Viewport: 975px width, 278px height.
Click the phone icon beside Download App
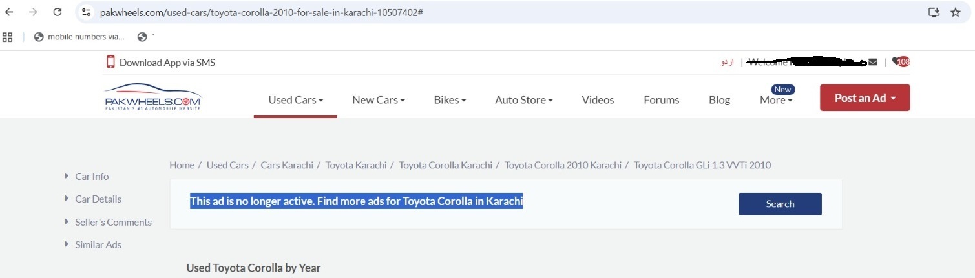tap(110, 62)
